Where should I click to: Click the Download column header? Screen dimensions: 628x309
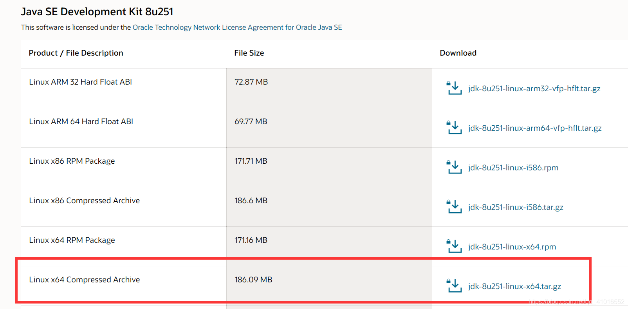[458, 53]
